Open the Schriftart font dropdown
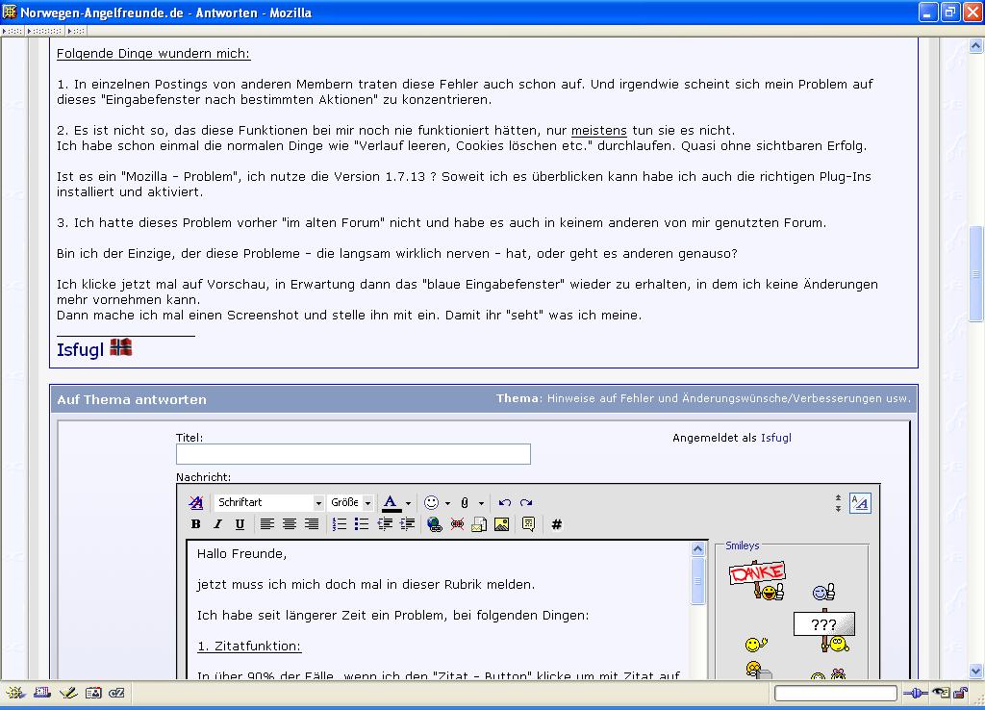The image size is (985, 710). [269, 503]
